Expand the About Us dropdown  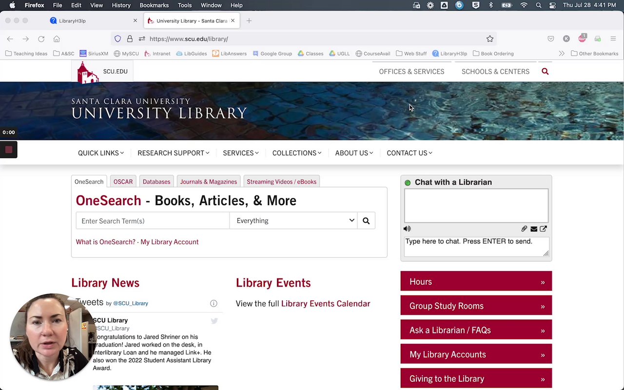354,153
